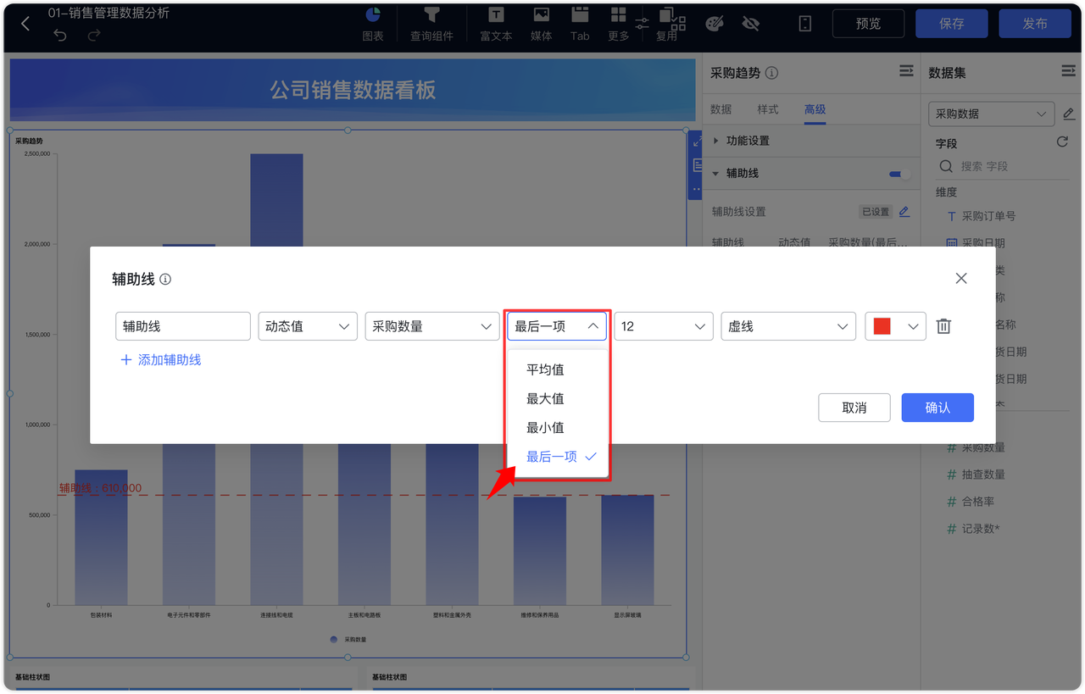Select the 查询组件 filter component tool
Screen dimensions: 1085x694
pyautogui.click(x=432, y=23)
